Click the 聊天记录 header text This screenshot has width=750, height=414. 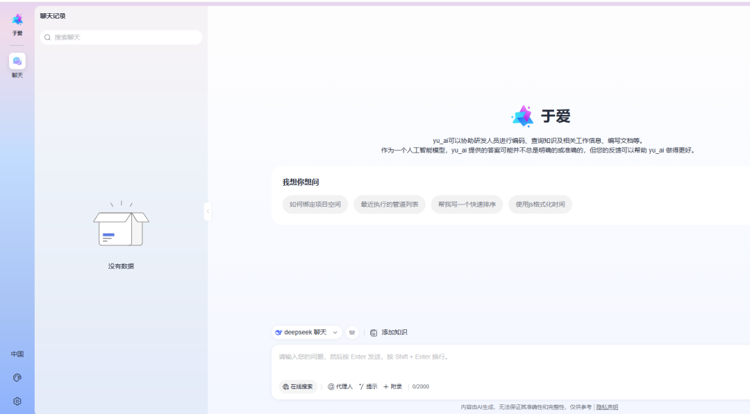pyautogui.click(x=53, y=16)
